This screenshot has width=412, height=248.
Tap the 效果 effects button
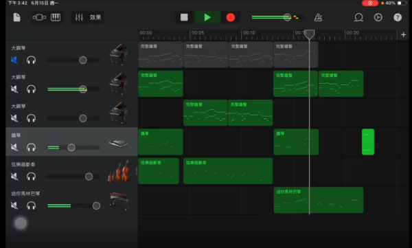click(x=95, y=18)
